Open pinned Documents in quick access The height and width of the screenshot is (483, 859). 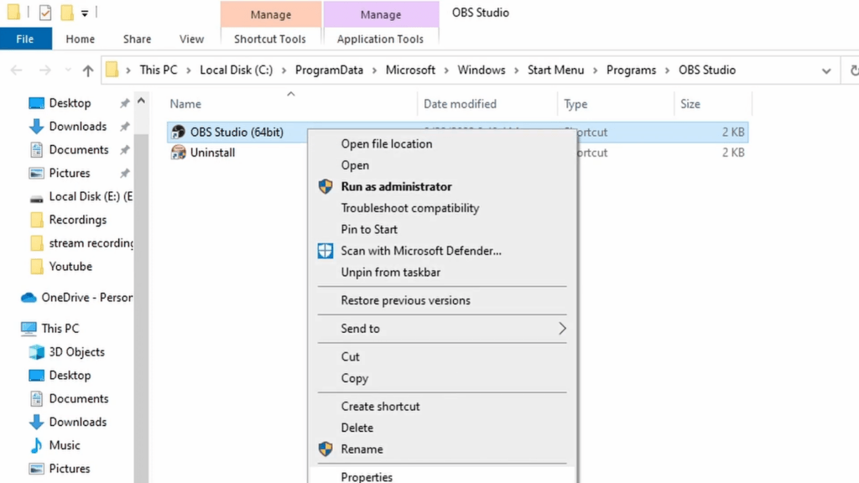click(78, 149)
